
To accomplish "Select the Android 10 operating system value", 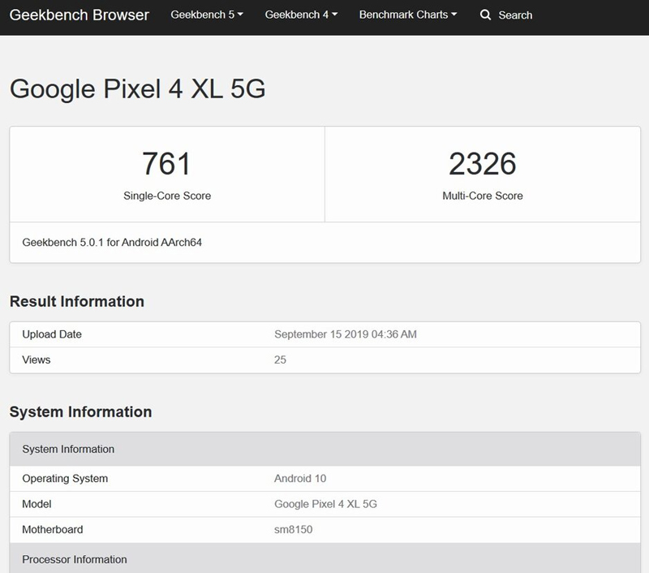I will tap(296, 478).
